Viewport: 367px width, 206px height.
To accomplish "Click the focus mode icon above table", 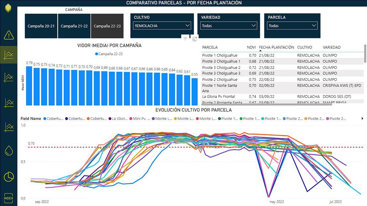I will 195,39.
